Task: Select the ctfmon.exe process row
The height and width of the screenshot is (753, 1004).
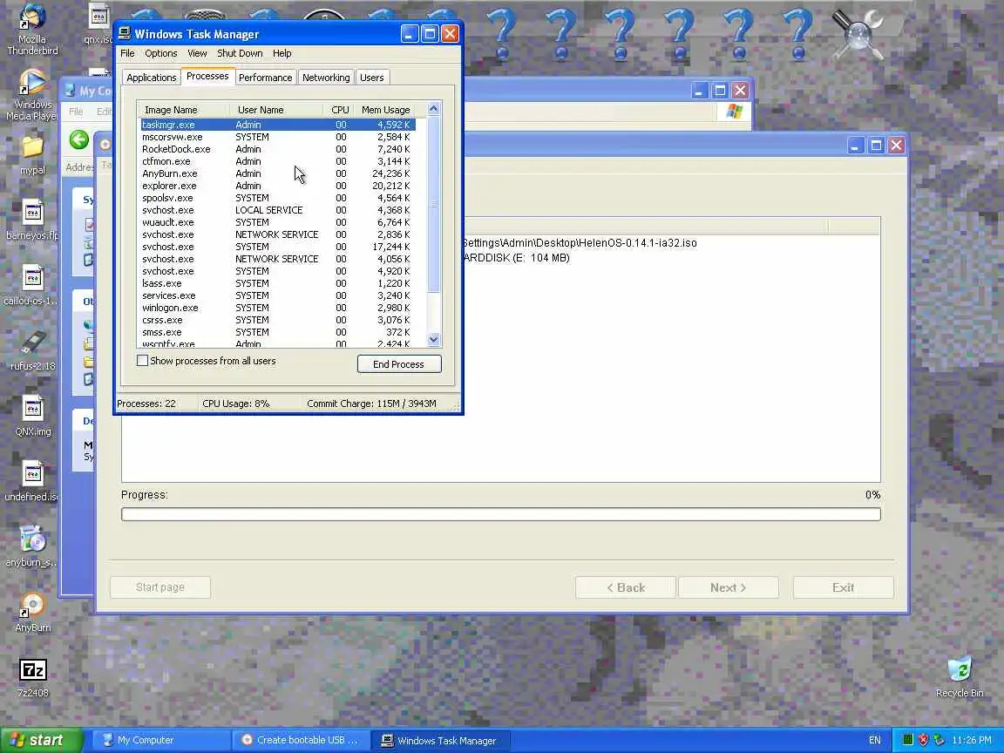Action: click(278, 161)
